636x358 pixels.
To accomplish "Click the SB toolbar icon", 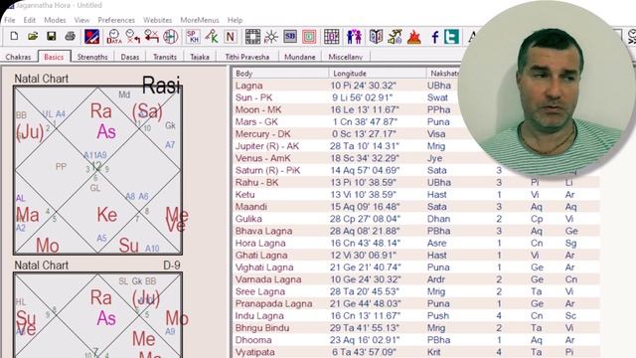I will coord(290,37).
